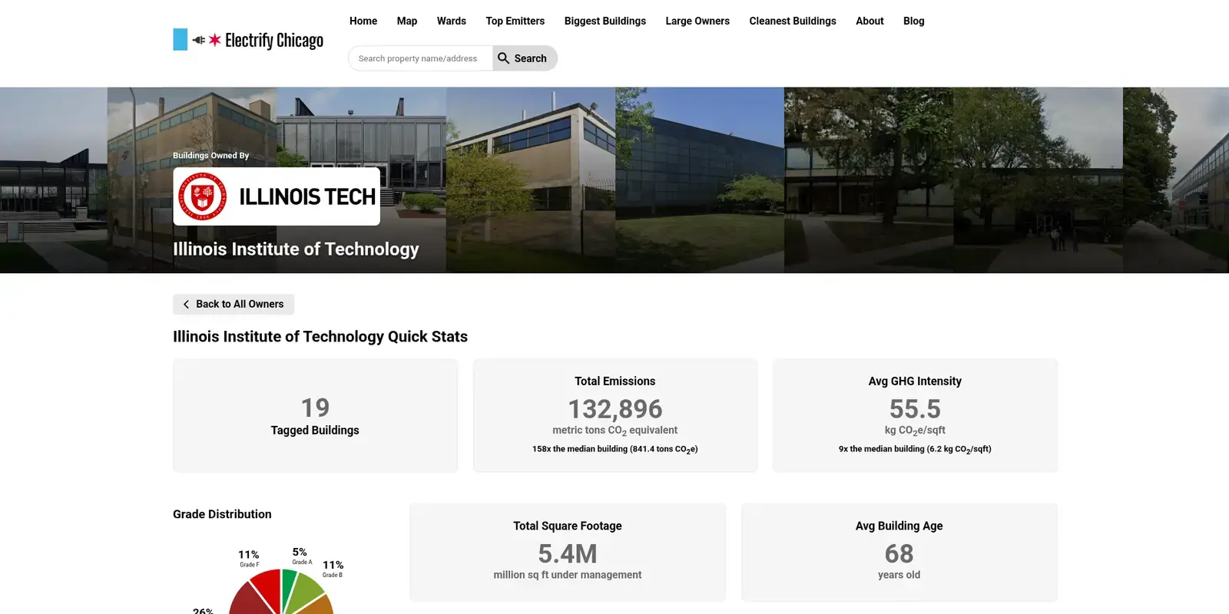Navigate to Top Emitters
1229x614 pixels.
(x=515, y=21)
